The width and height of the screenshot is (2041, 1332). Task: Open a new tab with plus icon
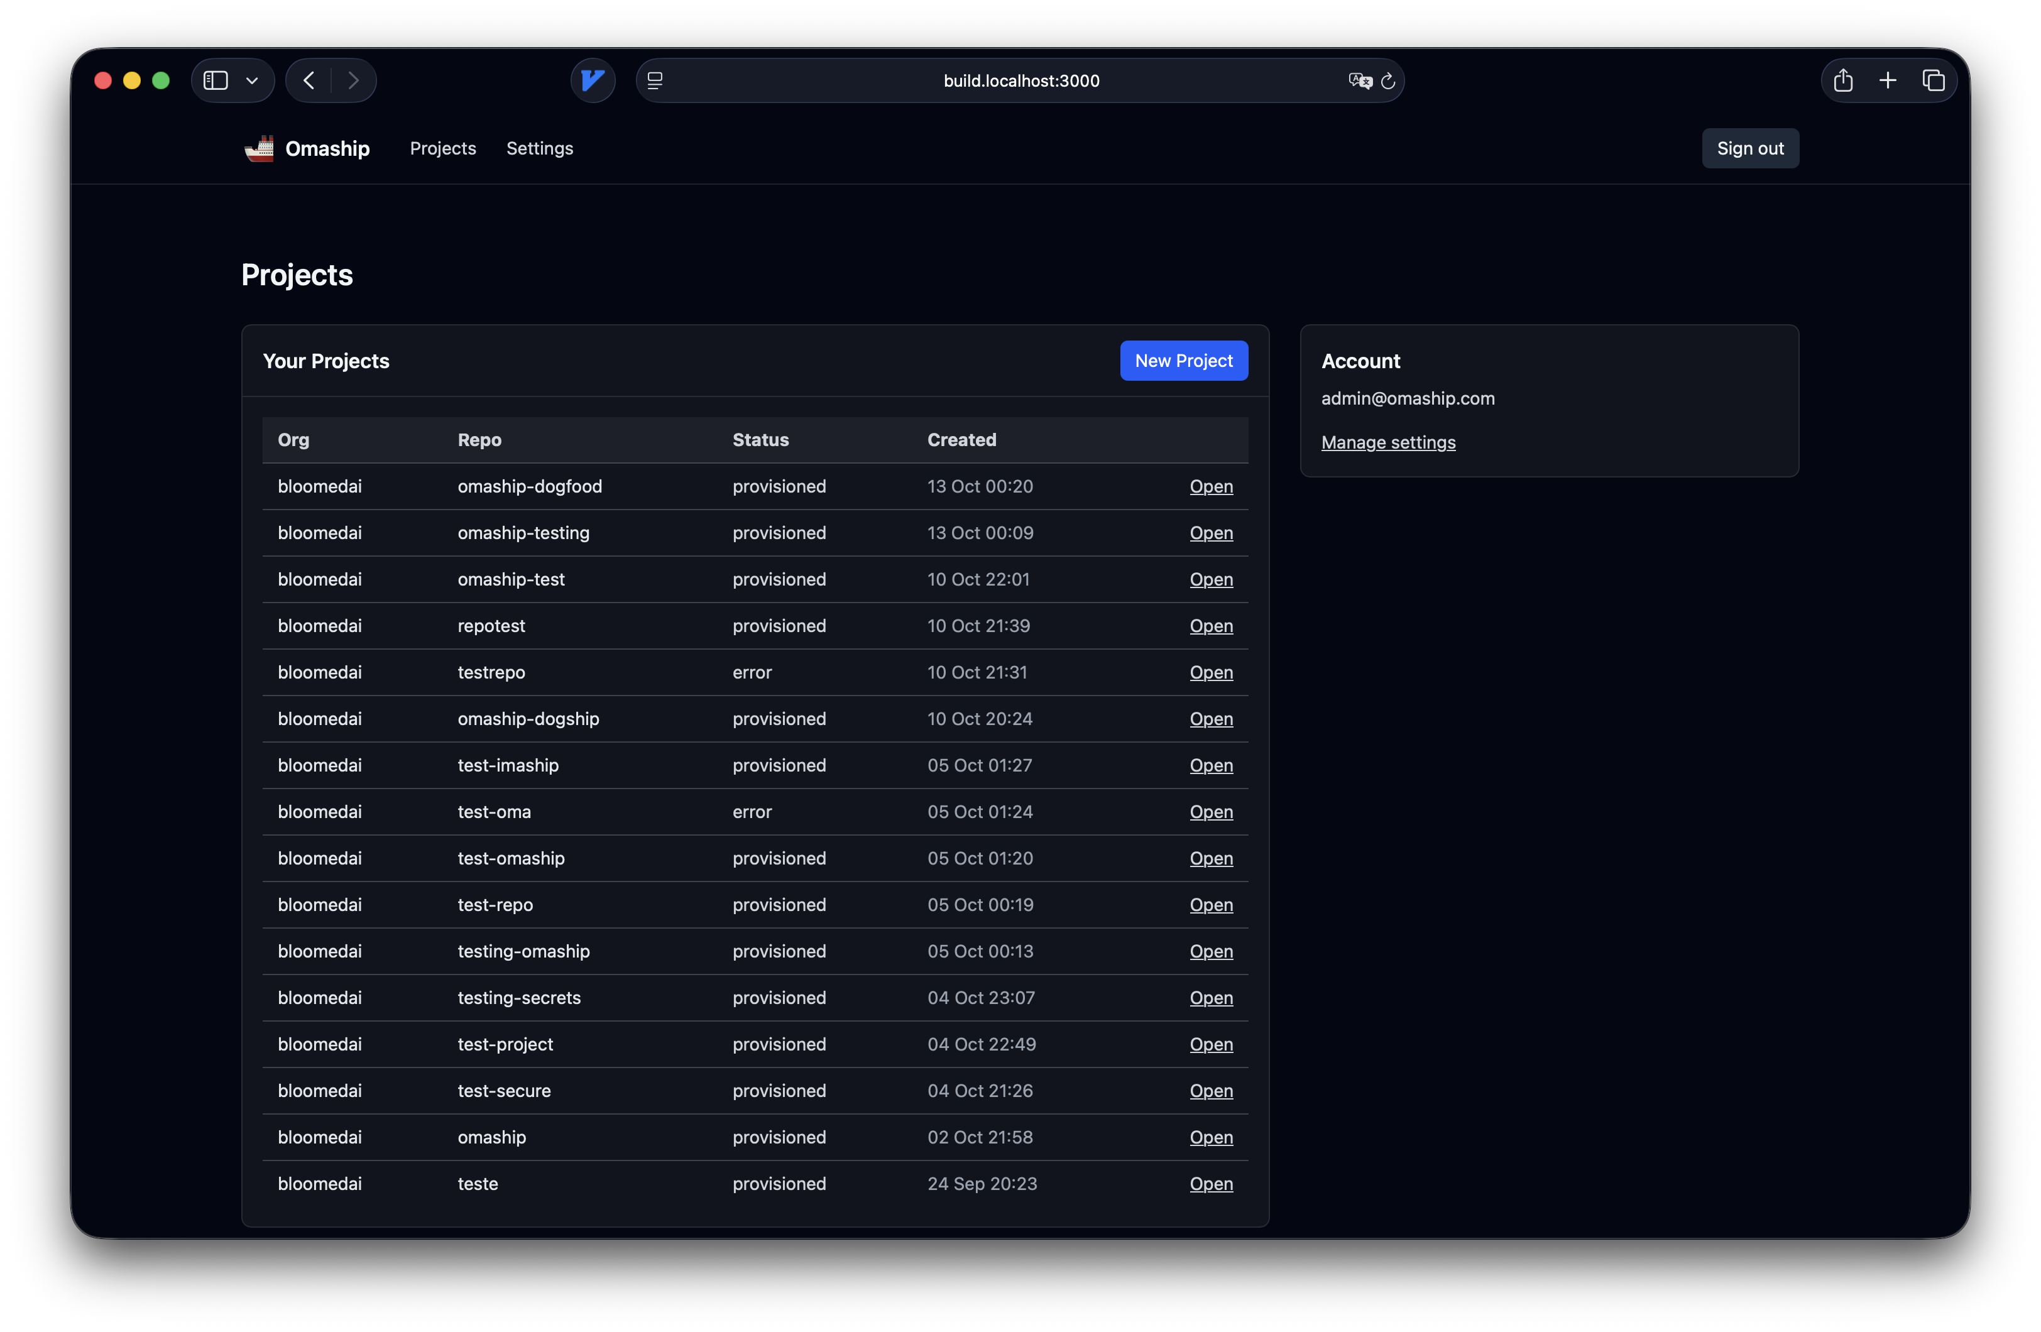pyautogui.click(x=1888, y=80)
